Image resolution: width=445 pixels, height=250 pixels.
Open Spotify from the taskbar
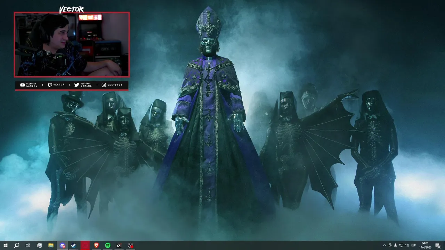108,245
